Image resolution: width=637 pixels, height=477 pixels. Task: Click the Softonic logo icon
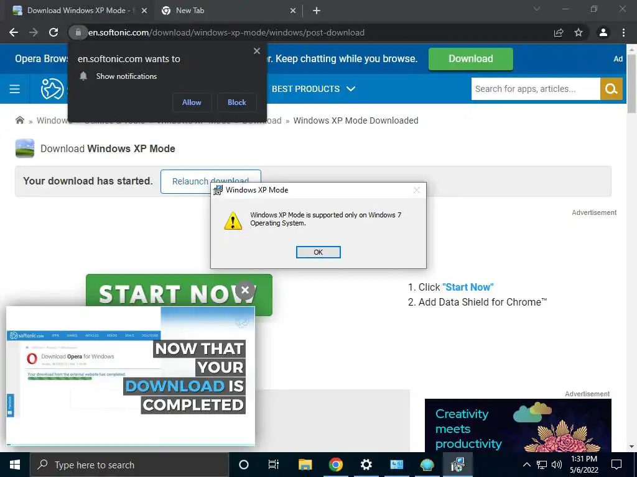pos(52,89)
